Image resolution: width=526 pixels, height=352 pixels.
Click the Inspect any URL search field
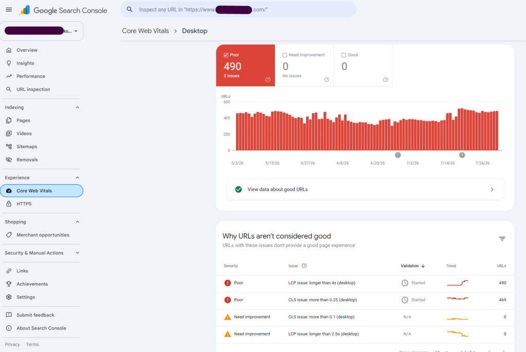(x=238, y=10)
